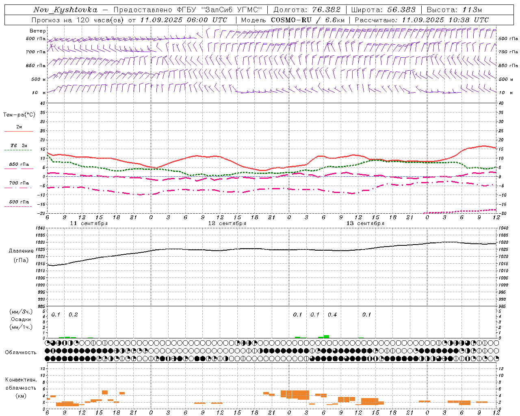Image resolution: width=520 pixels, height=416 pixels.
Task: Click the Широта: 56.383 value
Action: click(383, 10)
